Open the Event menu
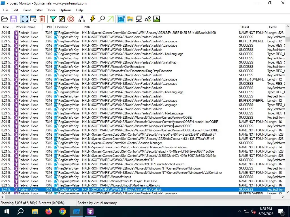Viewport: 290px width, 217px height. point(27,10)
